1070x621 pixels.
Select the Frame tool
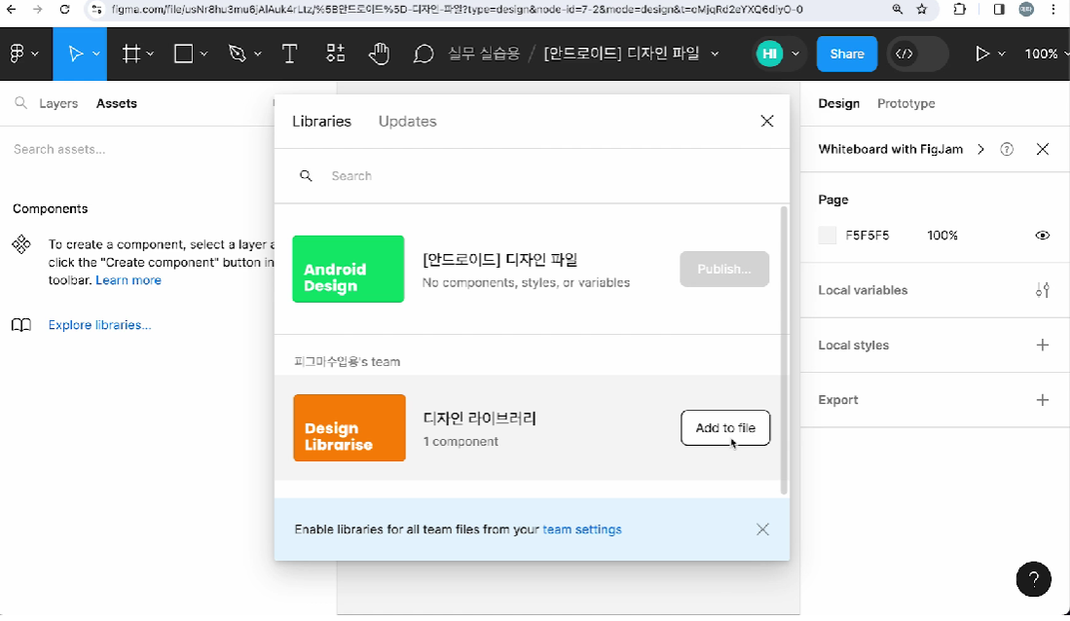131,54
